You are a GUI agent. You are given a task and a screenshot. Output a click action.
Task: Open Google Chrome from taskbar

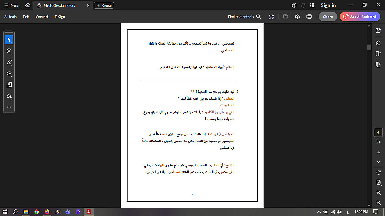[x=37, y=212]
